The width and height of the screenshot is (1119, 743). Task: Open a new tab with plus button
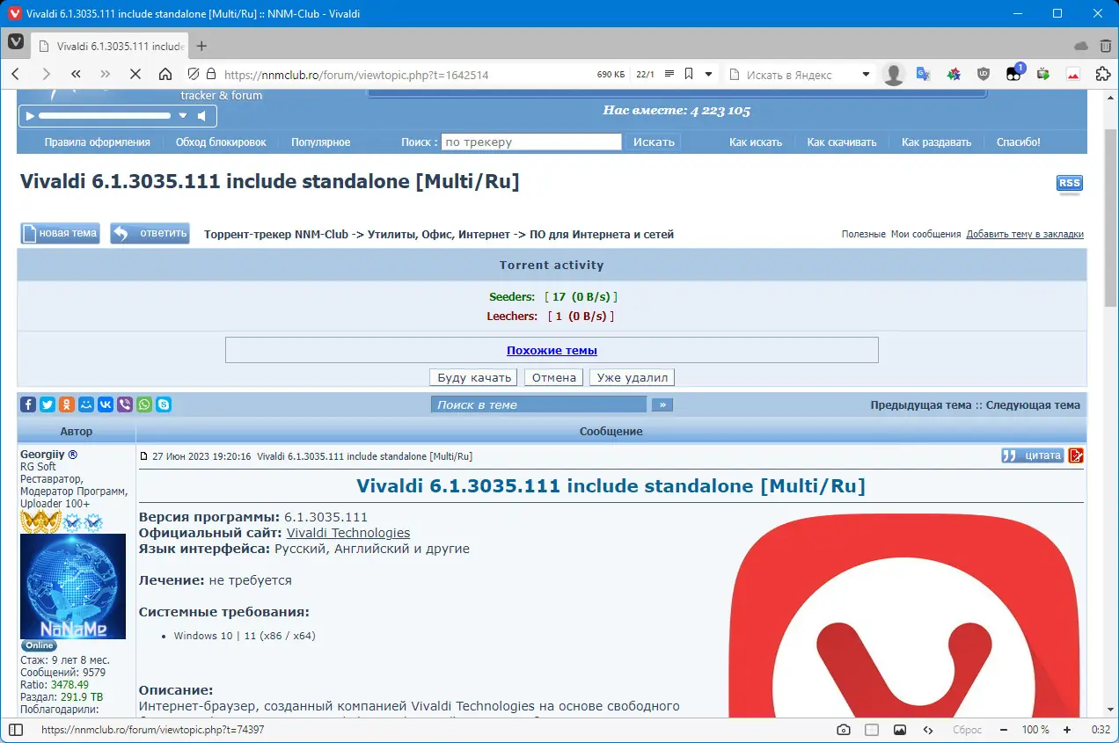[x=201, y=46]
